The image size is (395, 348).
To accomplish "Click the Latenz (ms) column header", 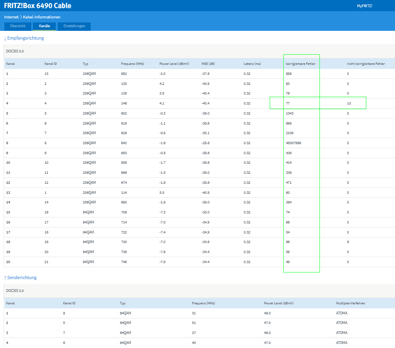I will (252, 64).
